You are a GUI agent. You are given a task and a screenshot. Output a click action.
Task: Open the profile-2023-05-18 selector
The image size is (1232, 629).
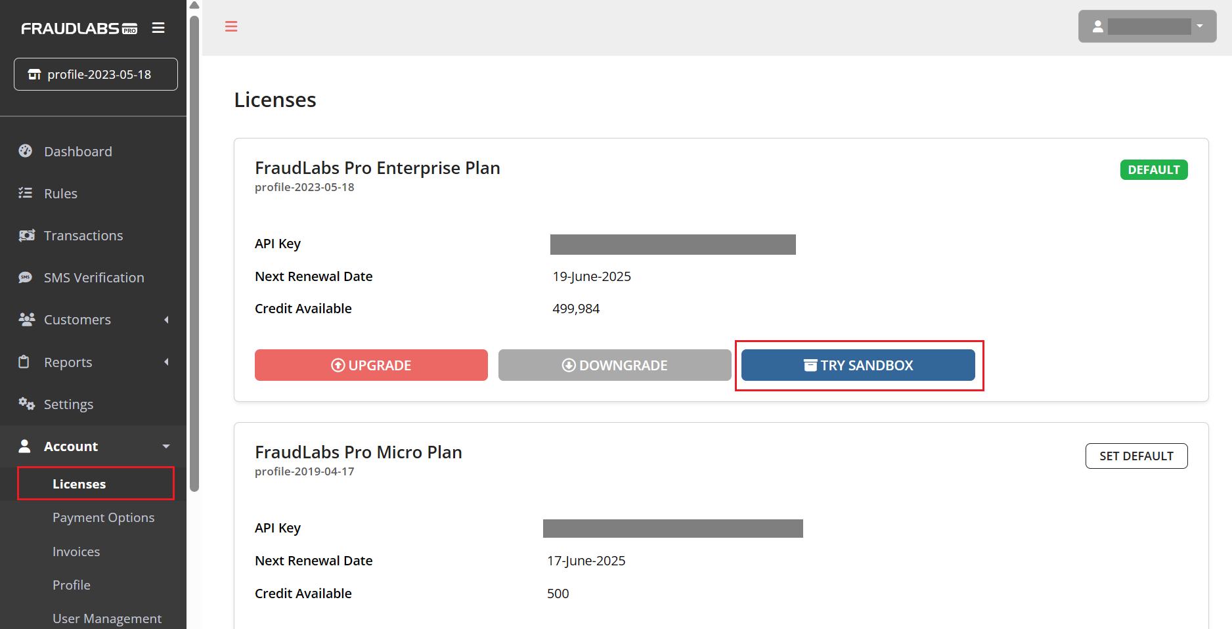pyautogui.click(x=96, y=74)
